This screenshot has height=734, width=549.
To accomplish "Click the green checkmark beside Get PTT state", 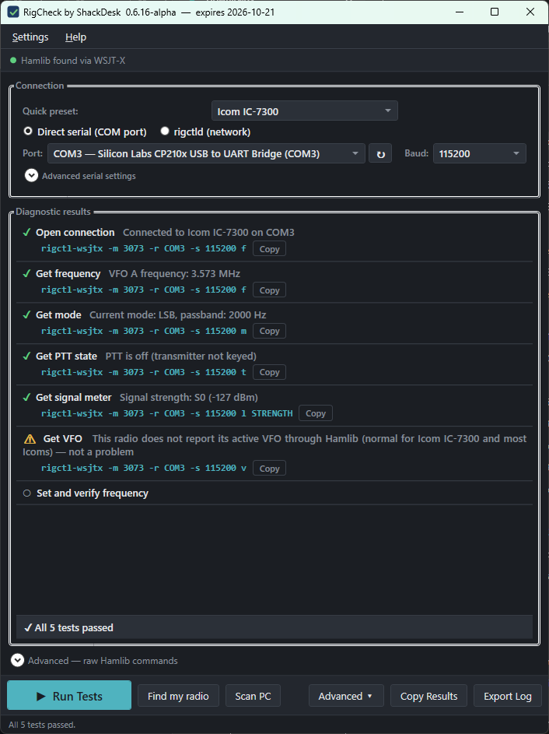I will (x=27, y=356).
